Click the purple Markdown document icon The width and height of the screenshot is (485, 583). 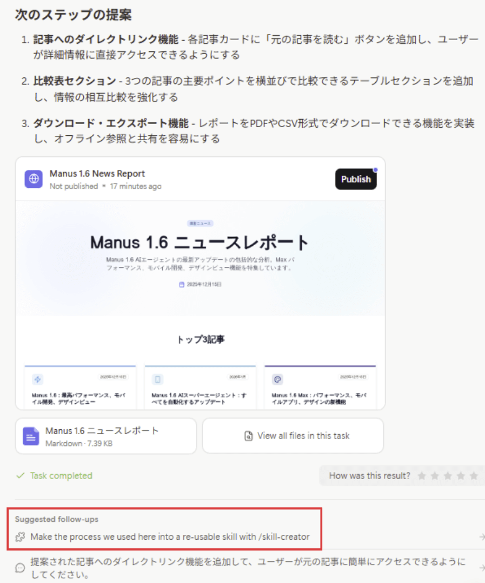click(x=31, y=436)
